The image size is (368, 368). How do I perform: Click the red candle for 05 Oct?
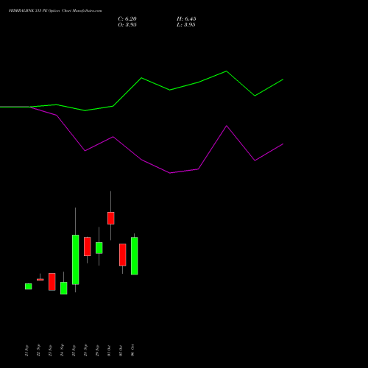point(123,255)
